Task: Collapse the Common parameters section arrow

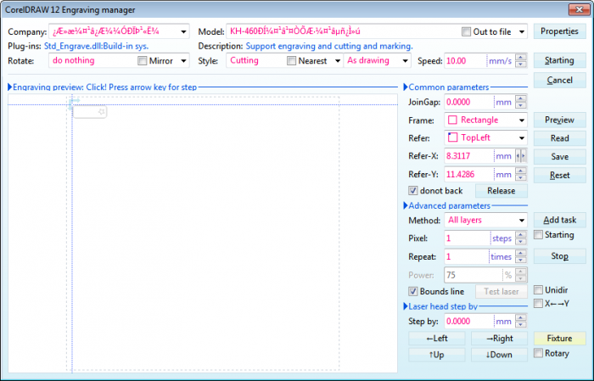Action: 406,87
